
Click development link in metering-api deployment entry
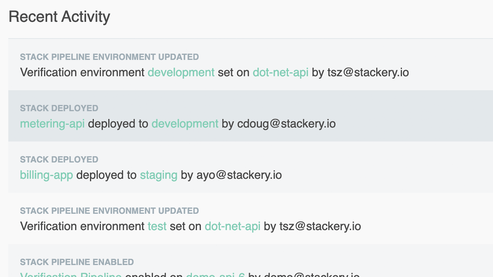click(185, 124)
